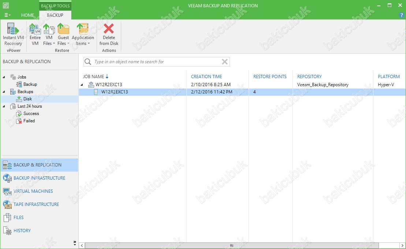The height and width of the screenshot is (249, 406).
Task: Collapse the W12R2EXC13 job row
Action: (x=82, y=85)
